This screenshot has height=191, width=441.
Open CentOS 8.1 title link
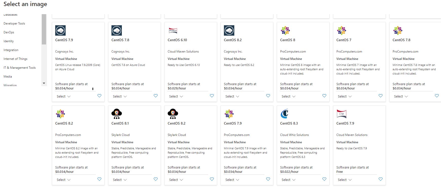pyautogui.click(x=120, y=123)
